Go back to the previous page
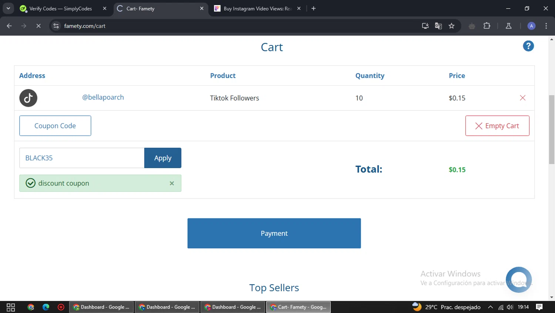The image size is (555, 313). [9, 26]
